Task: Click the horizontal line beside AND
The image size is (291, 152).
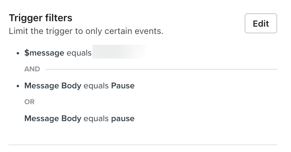Action: pyautogui.click(x=161, y=69)
